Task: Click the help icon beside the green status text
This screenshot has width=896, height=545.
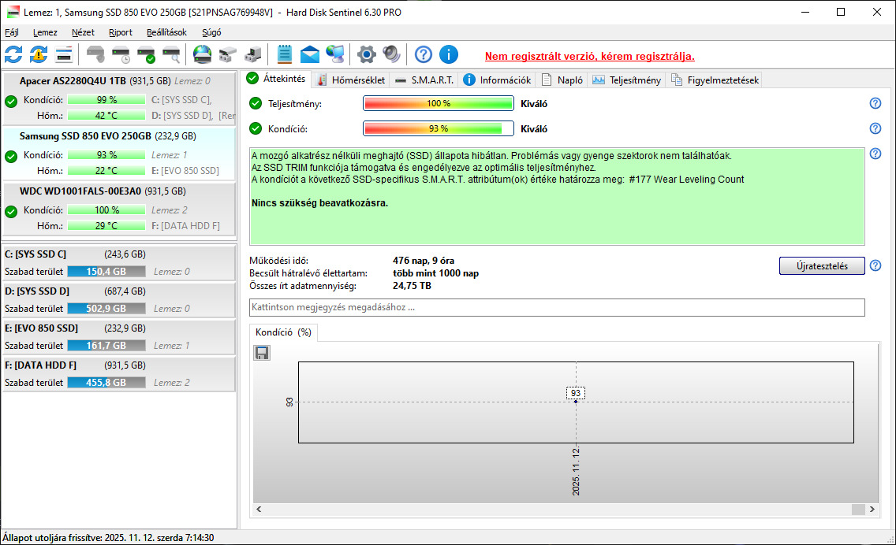Action: pyautogui.click(x=875, y=154)
